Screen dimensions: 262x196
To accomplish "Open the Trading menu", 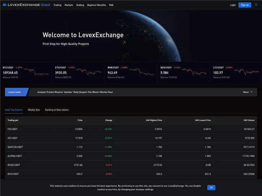I will point(57,5).
